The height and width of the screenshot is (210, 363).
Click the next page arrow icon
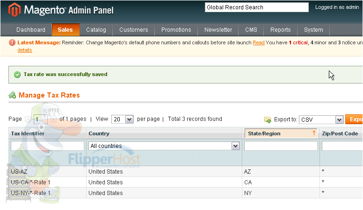coord(53,119)
